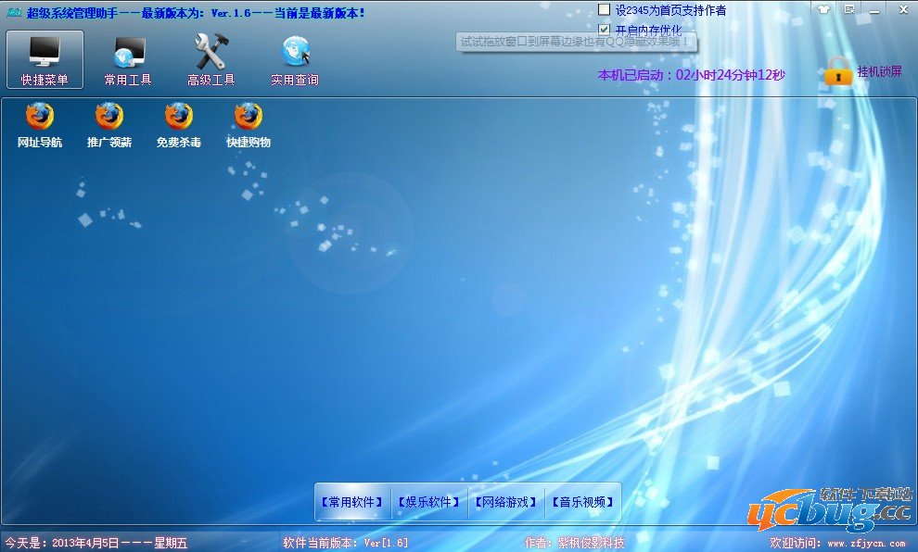Open 常用工具 globe-monitor icon

tap(128, 52)
